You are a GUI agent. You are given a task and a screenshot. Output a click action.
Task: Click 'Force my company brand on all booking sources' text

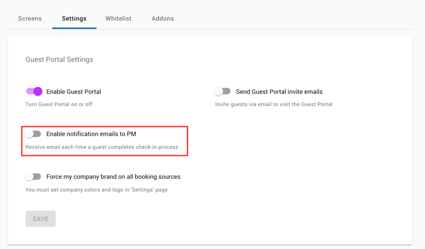click(113, 176)
